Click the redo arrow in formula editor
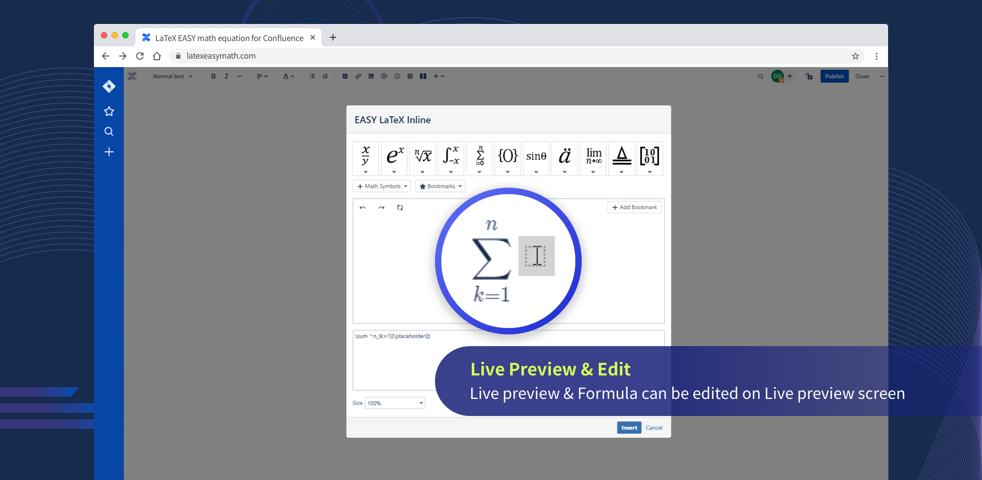Image resolution: width=982 pixels, height=480 pixels. 381,207
